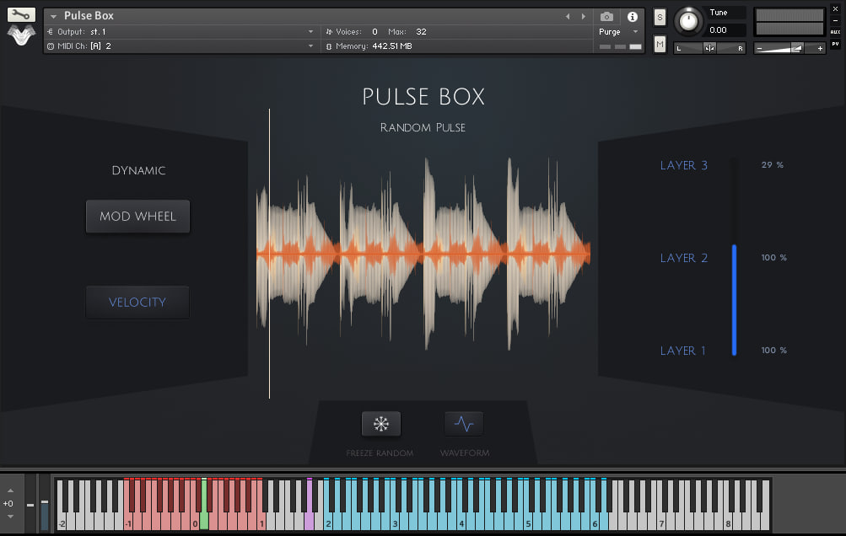Image resolution: width=846 pixels, height=536 pixels.
Task: Solo the instrument with the S button
Action: pyautogui.click(x=660, y=16)
